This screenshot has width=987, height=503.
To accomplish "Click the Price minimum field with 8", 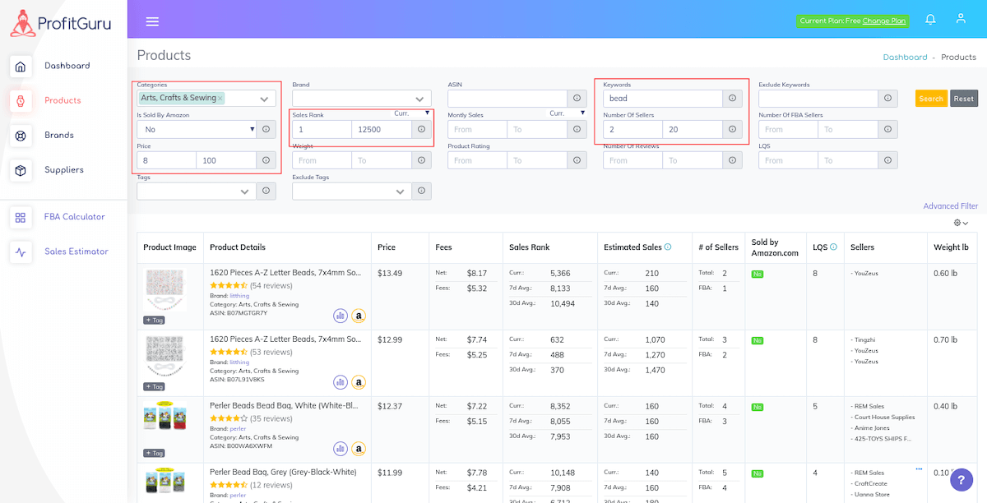I will [166, 160].
